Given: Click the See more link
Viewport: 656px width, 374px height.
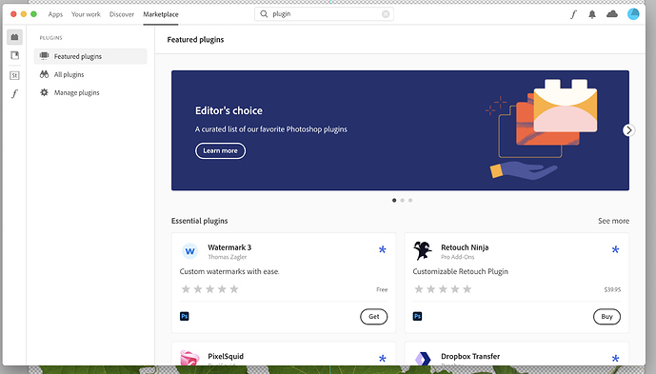Looking at the screenshot, I should (x=613, y=221).
